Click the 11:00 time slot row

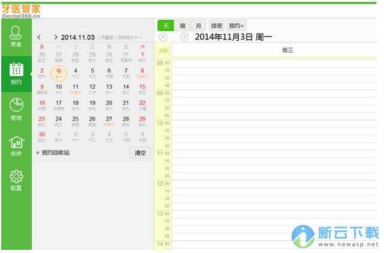click(274, 154)
